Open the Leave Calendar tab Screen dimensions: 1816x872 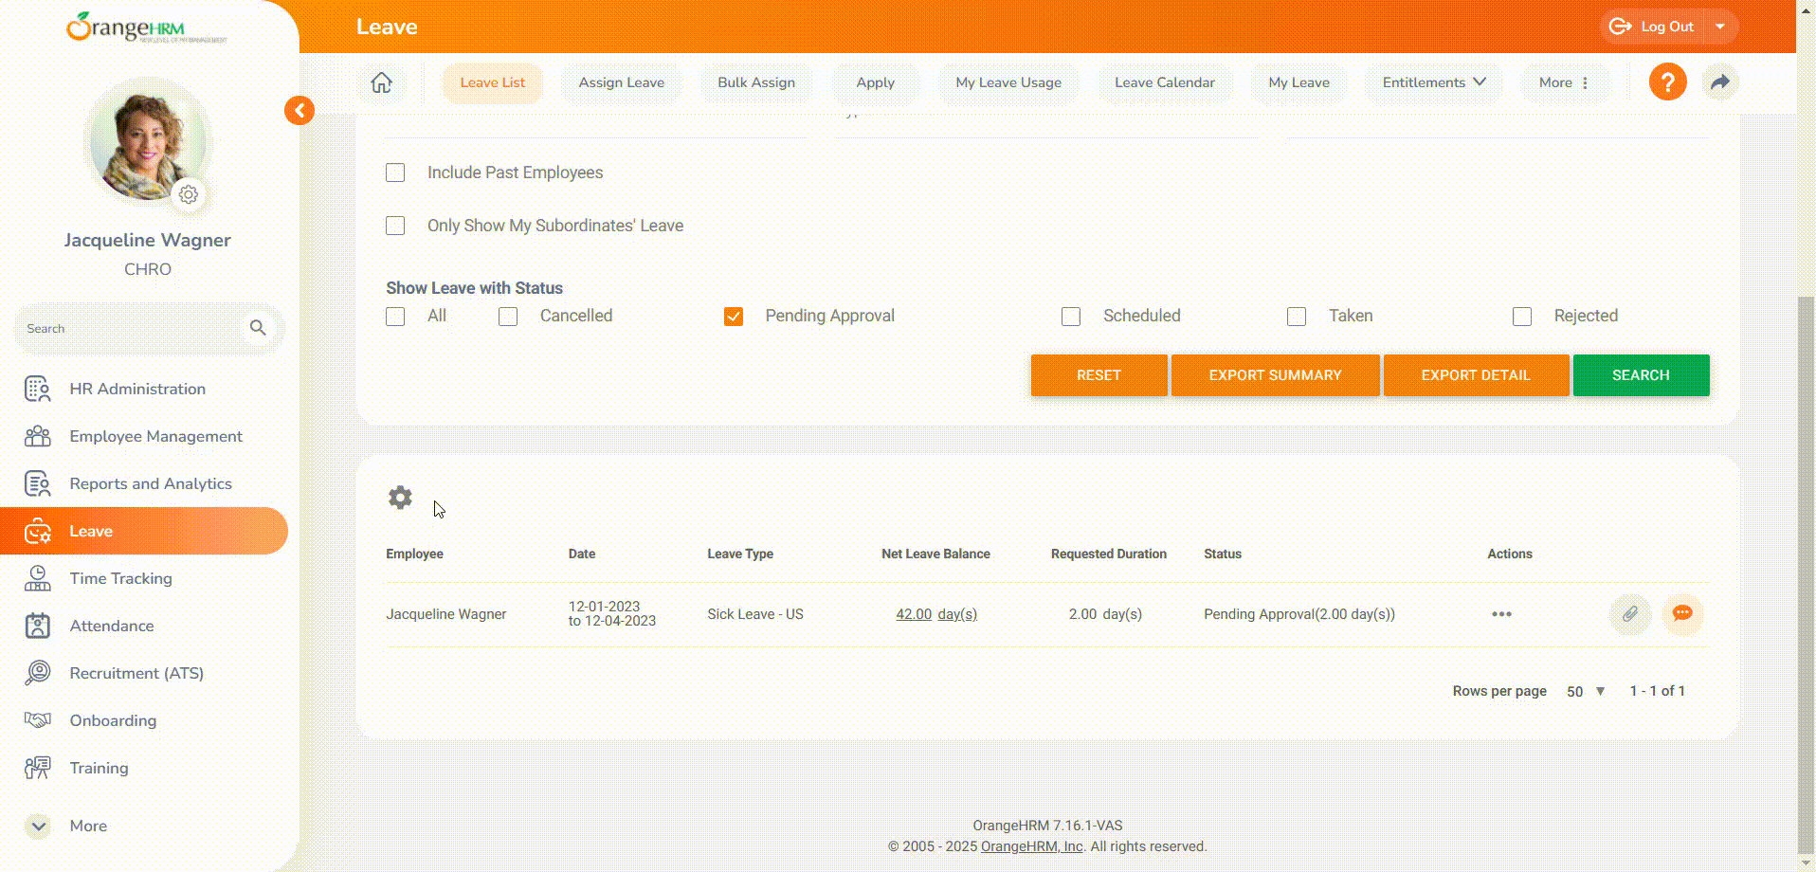1165,82
